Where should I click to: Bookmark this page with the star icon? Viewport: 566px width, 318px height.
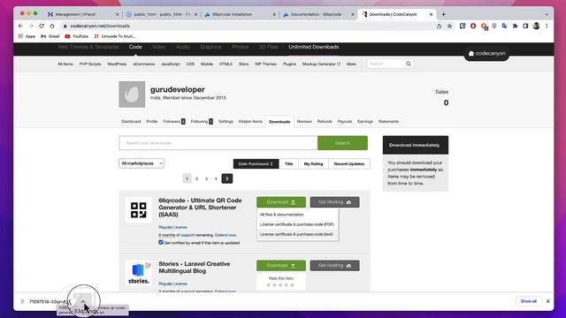(449, 26)
